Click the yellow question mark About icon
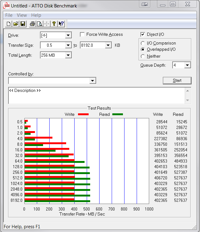200x232 pixels. click(x=54, y=24)
